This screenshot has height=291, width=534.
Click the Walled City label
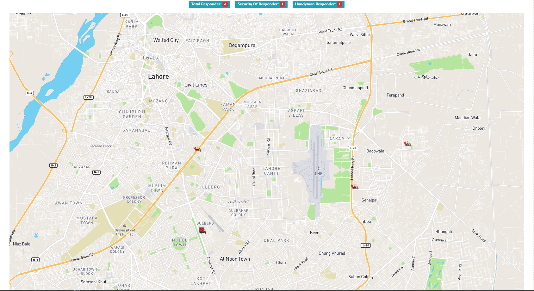click(166, 40)
